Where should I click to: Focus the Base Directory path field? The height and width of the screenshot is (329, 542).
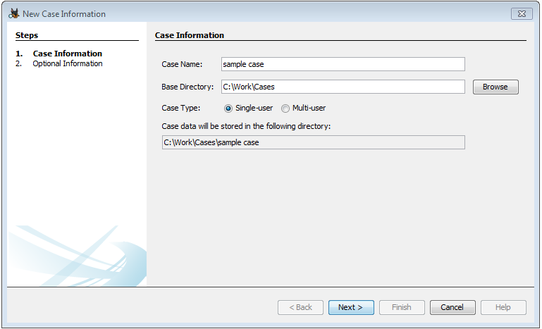tap(343, 87)
